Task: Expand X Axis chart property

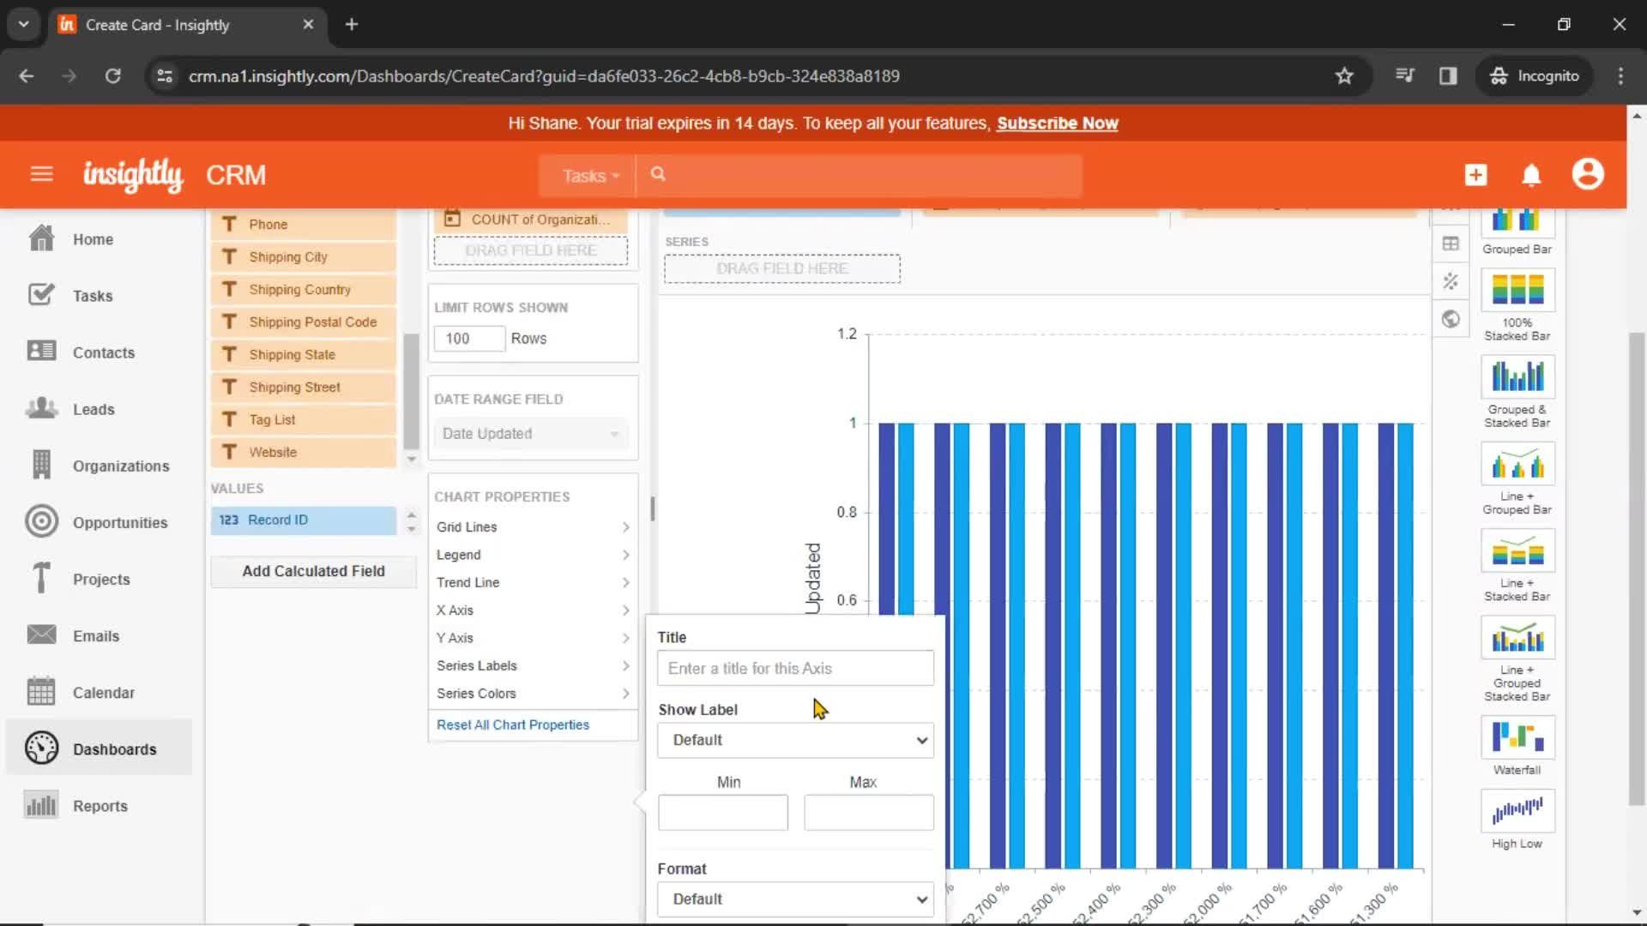Action: [x=533, y=610]
